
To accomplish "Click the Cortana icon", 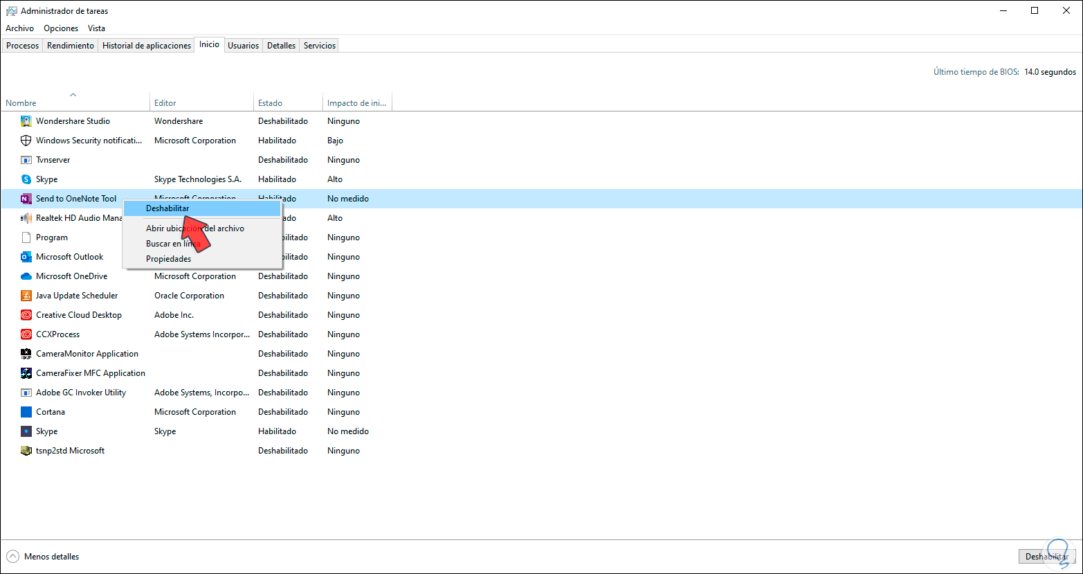I will click(x=26, y=412).
